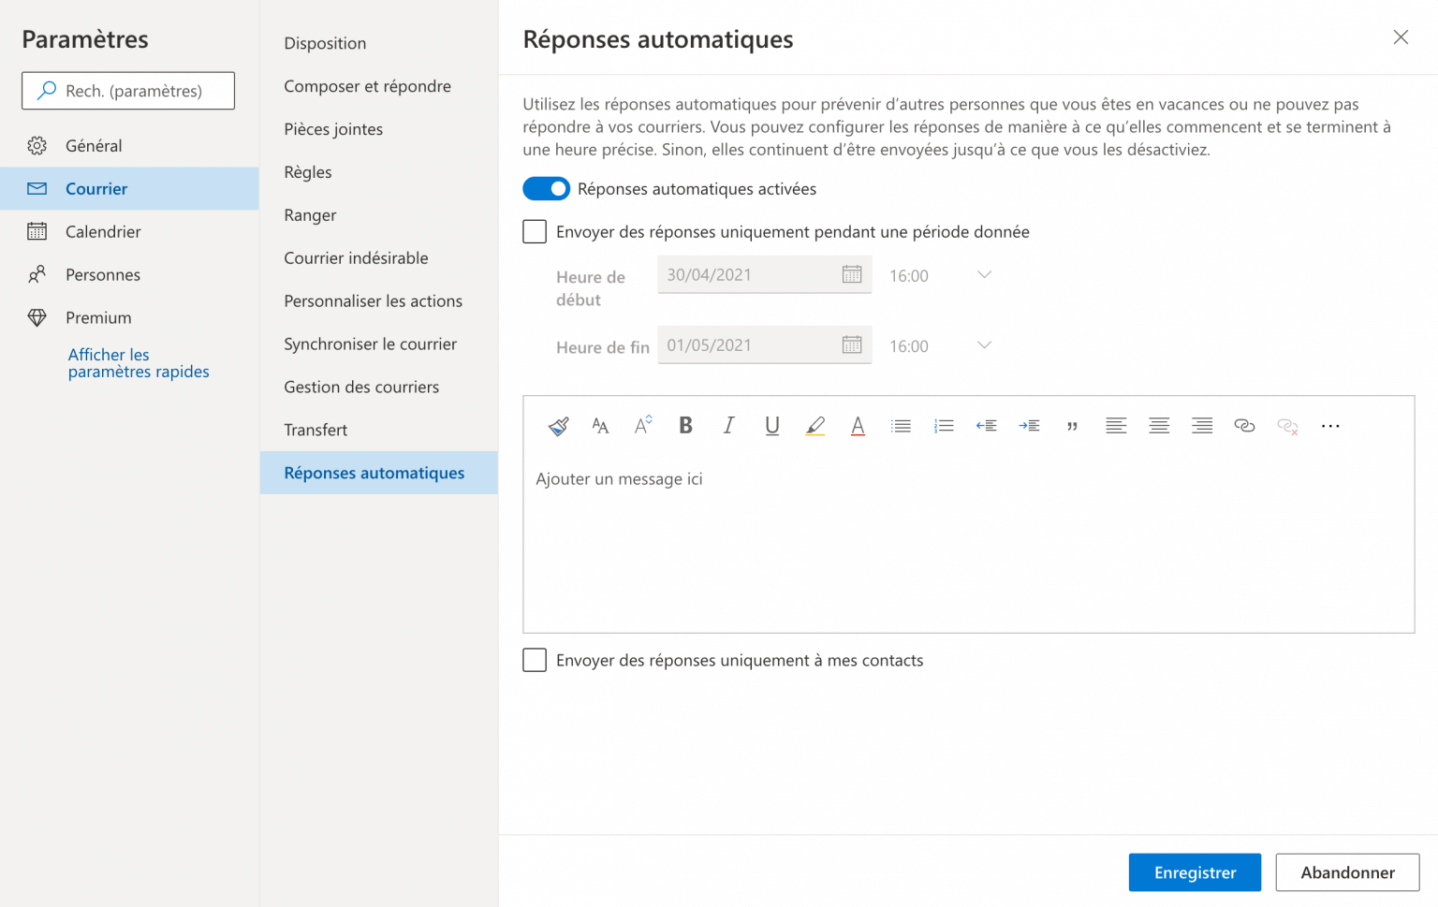The width and height of the screenshot is (1438, 907).
Task: Click the insert link icon
Action: (x=1244, y=425)
